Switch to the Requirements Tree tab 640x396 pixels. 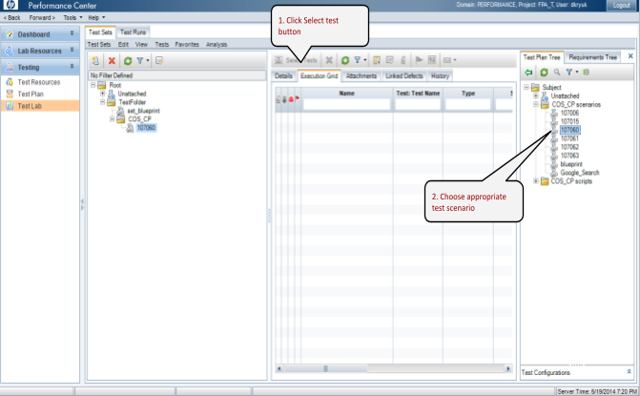coord(592,57)
